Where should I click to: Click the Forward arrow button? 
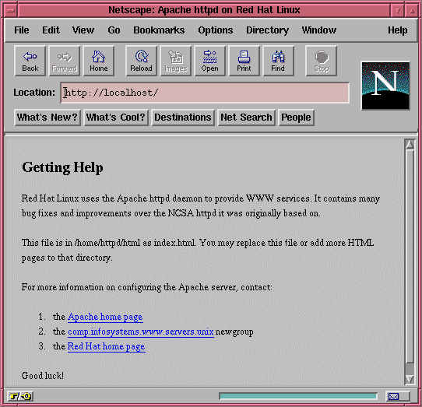[x=65, y=61]
